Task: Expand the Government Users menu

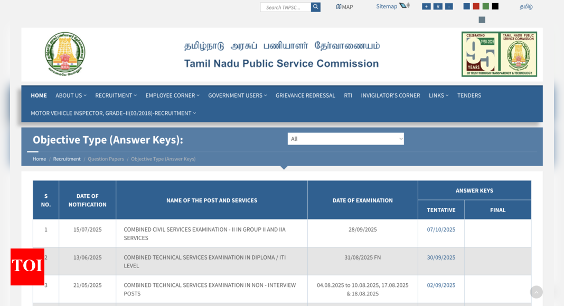Action: [x=237, y=95]
